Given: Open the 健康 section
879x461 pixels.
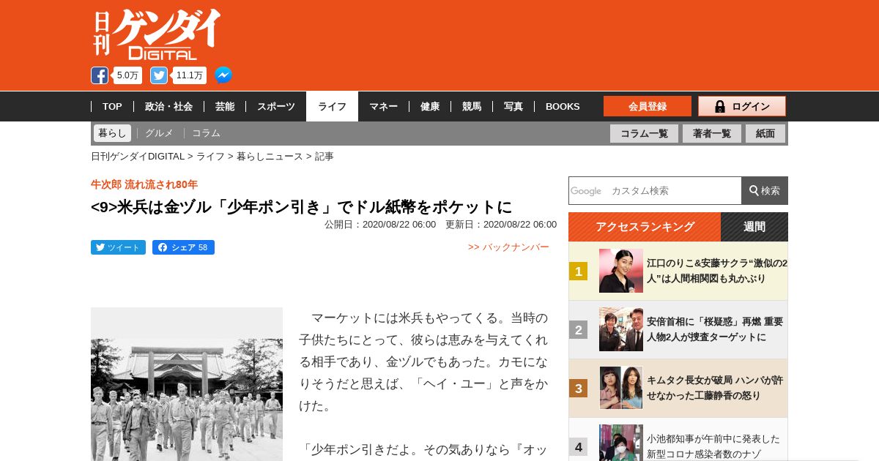Looking at the screenshot, I should click(430, 107).
